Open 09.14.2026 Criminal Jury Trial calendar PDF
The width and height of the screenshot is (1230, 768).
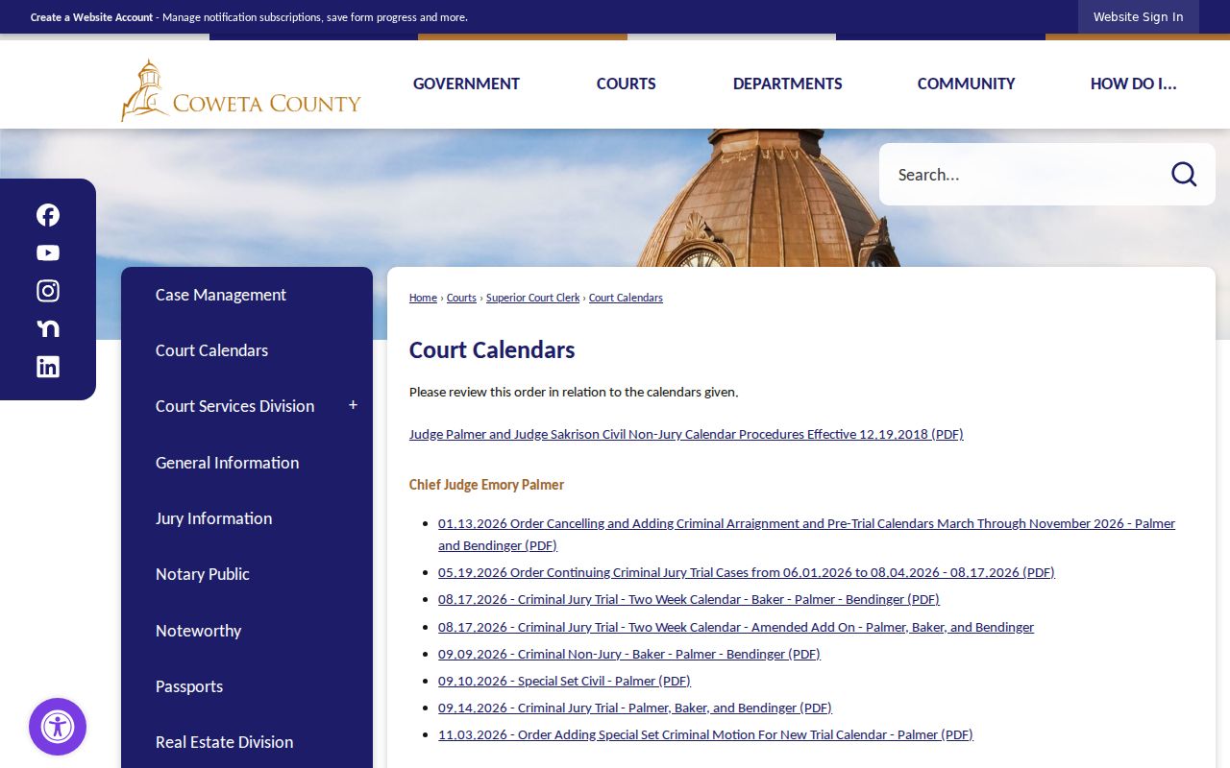tap(635, 708)
